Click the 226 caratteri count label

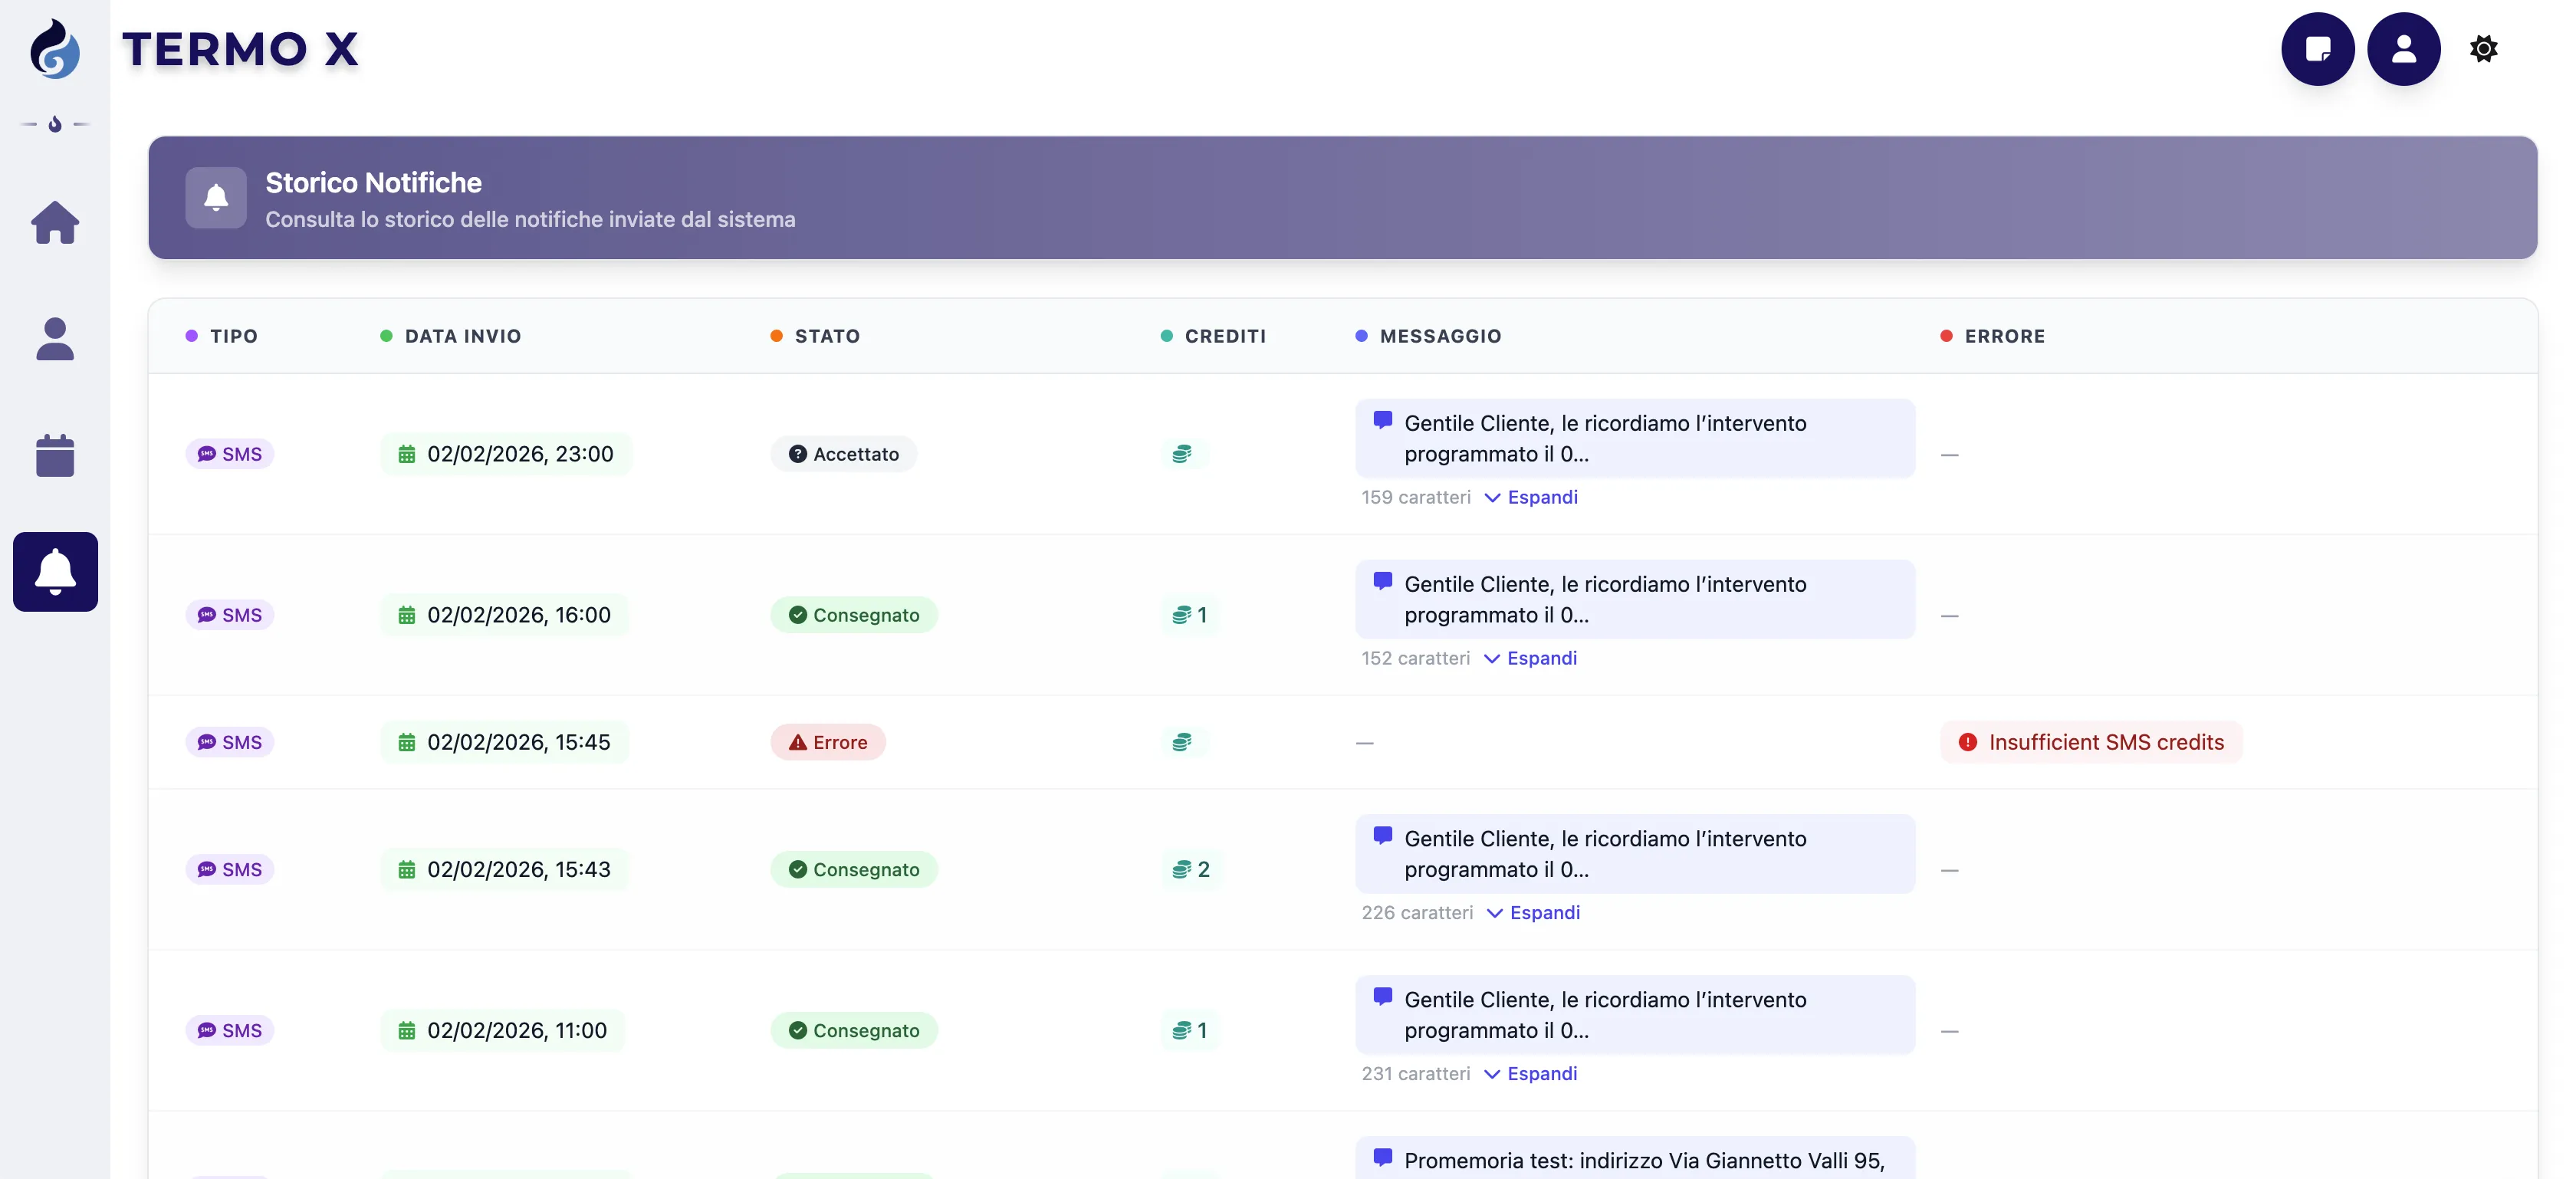pos(1417,912)
